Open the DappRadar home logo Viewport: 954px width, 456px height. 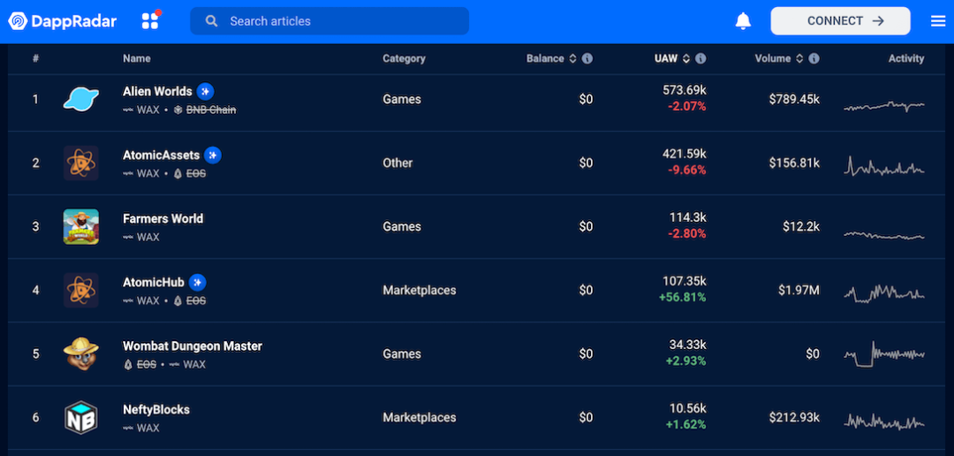(x=62, y=21)
